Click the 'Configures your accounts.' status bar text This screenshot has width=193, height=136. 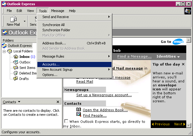click(21, 132)
